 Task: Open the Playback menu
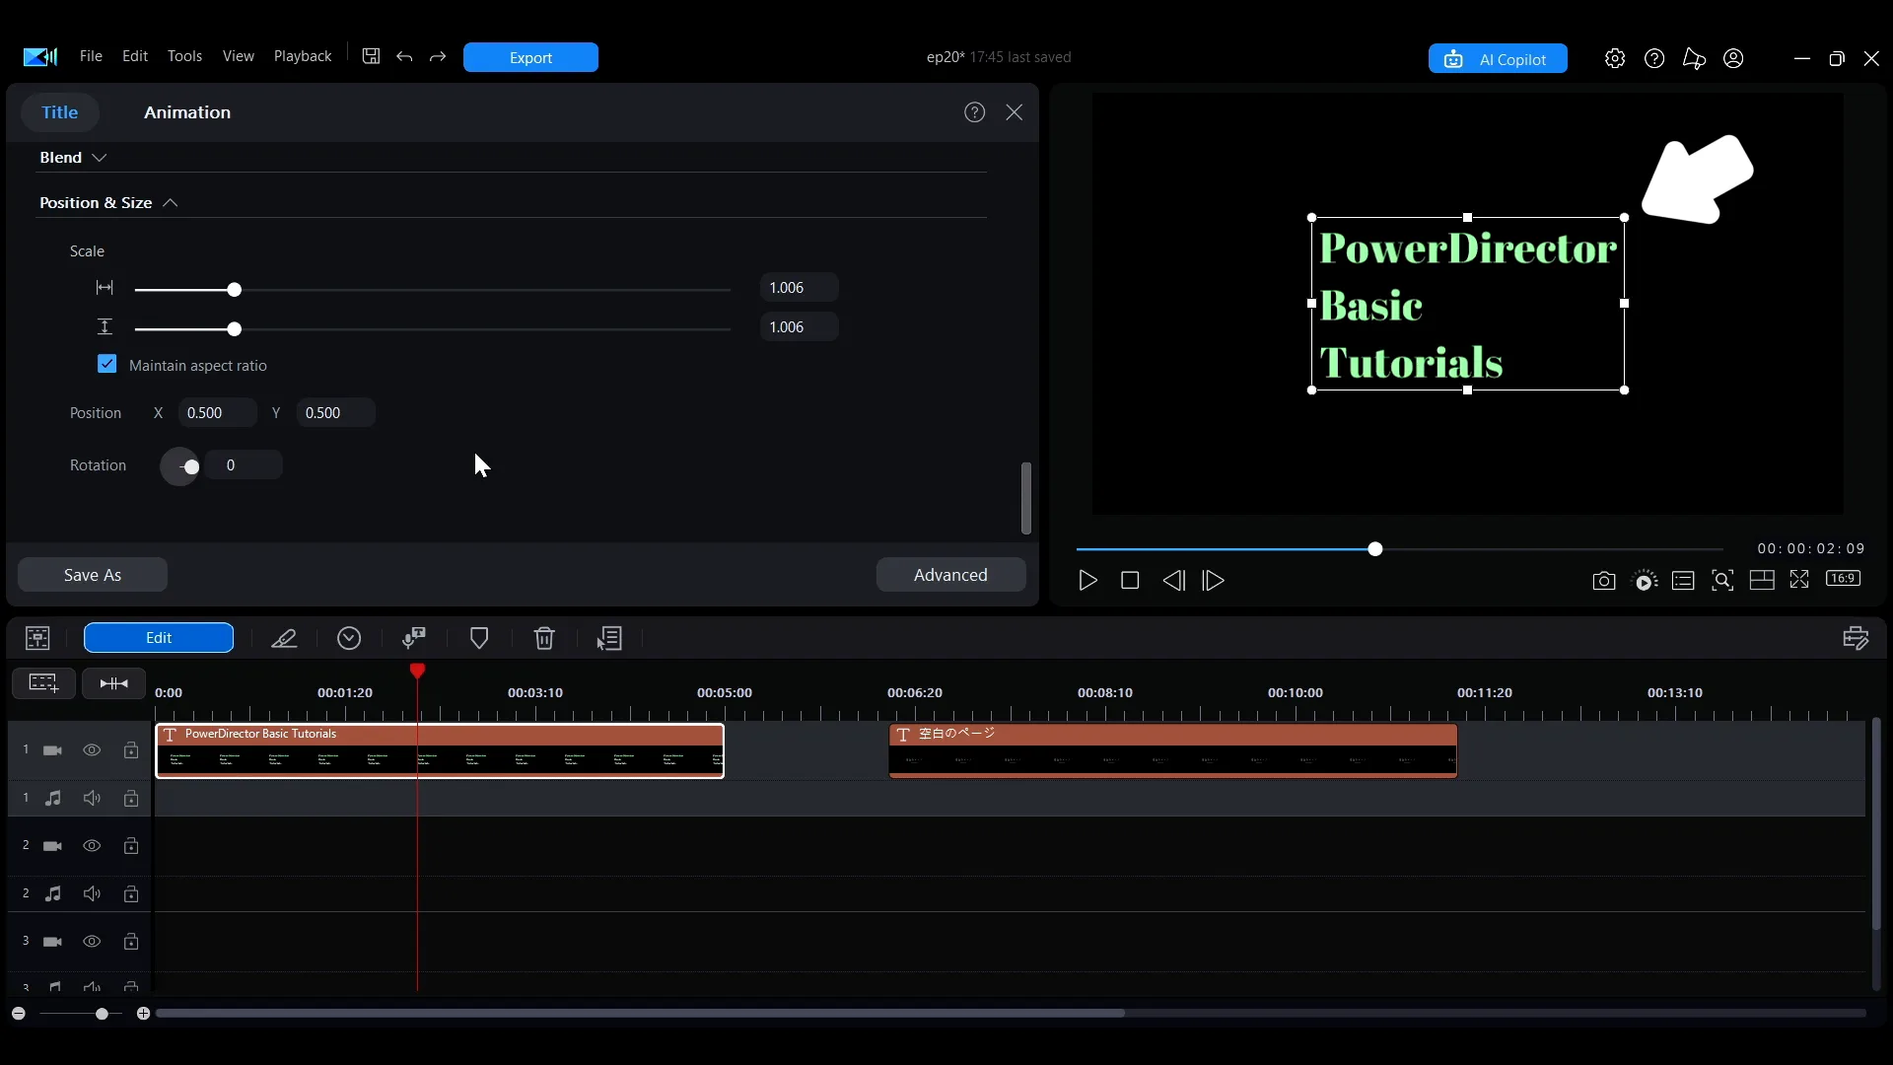[x=303, y=56]
